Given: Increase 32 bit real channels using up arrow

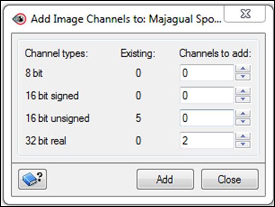Looking at the screenshot, I should pyautogui.click(x=243, y=136).
